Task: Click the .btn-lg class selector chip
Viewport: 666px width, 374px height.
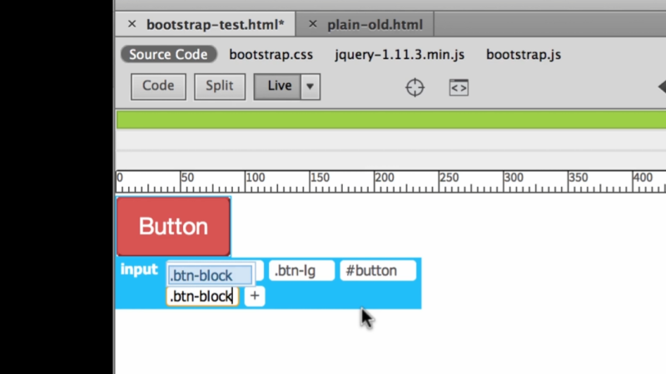Action: 301,271
